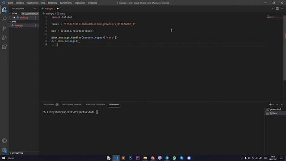This screenshot has height=161, width=286.
Task: Select the powershell terminal instance
Action: (x=275, y=109)
